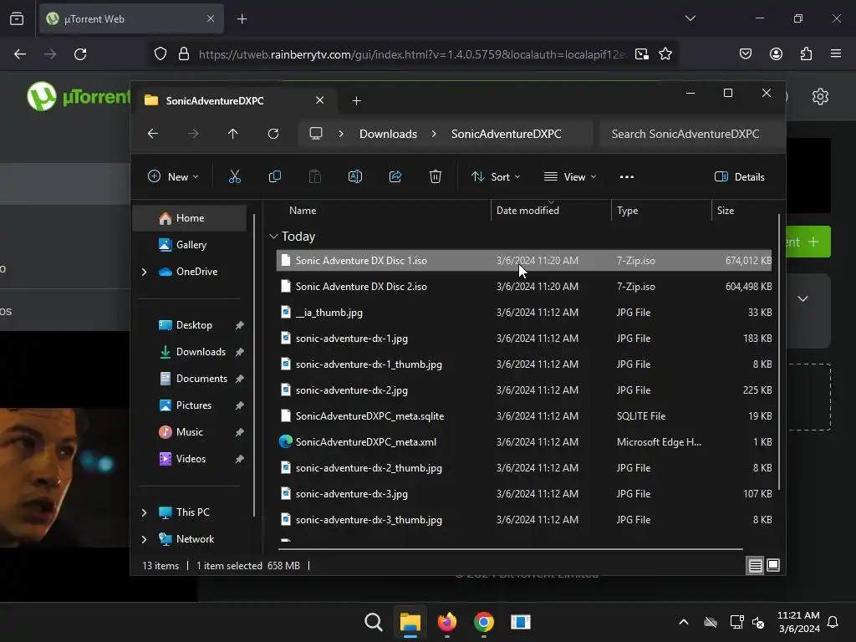
Task: Switch to large thumbnails view icon in status bar
Action: click(x=773, y=565)
